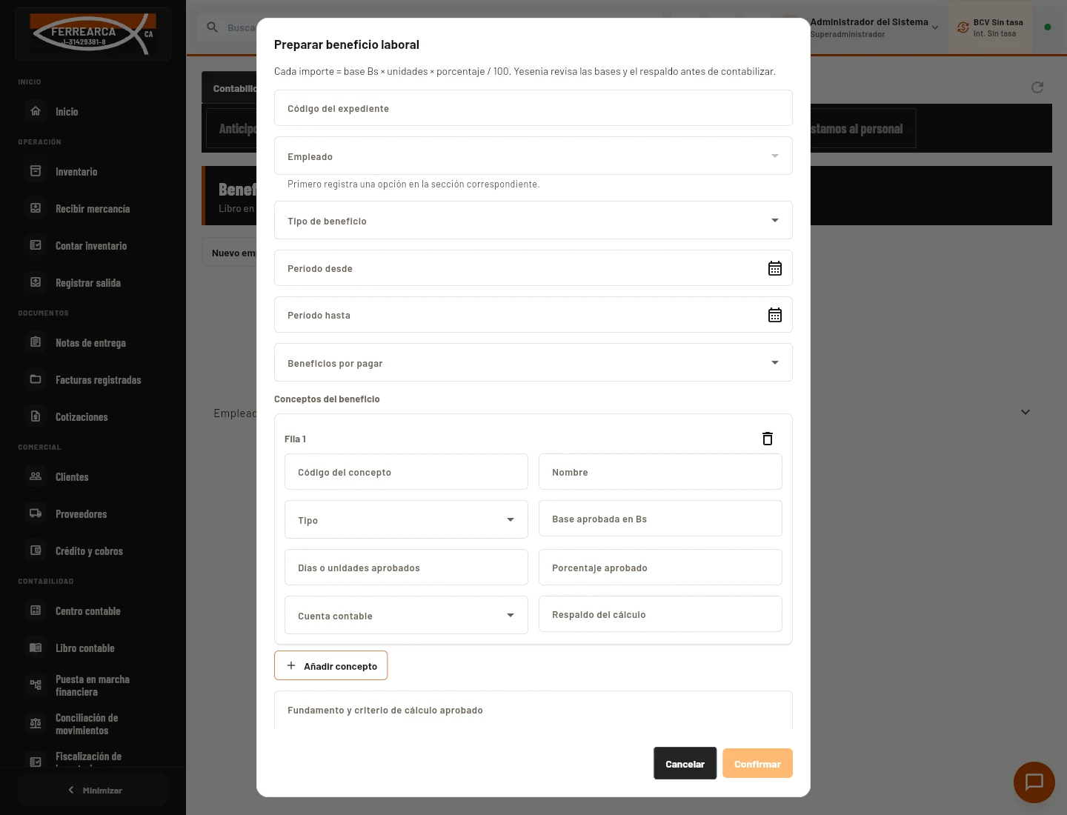Click the Cancelar button
This screenshot has height=815, width=1067.
click(x=685, y=763)
